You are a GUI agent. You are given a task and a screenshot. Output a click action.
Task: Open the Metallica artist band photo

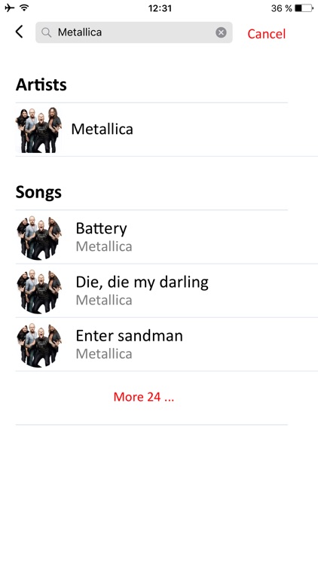38,130
